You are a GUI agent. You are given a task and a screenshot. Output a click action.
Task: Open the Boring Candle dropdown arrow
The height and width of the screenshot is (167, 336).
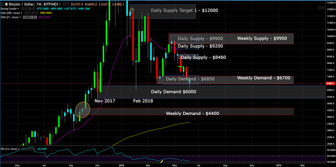pyautogui.click(x=18, y=9)
